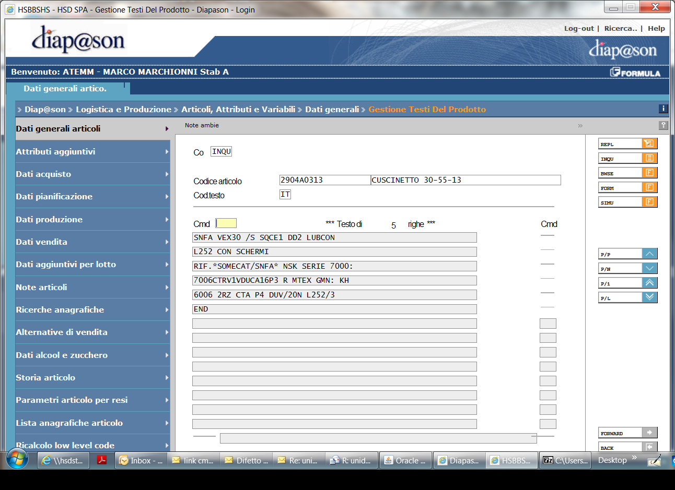The height and width of the screenshot is (490, 675).
Task: Click Articoli, Attributi e Variabili breadcrumb
Action: pyautogui.click(x=238, y=109)
